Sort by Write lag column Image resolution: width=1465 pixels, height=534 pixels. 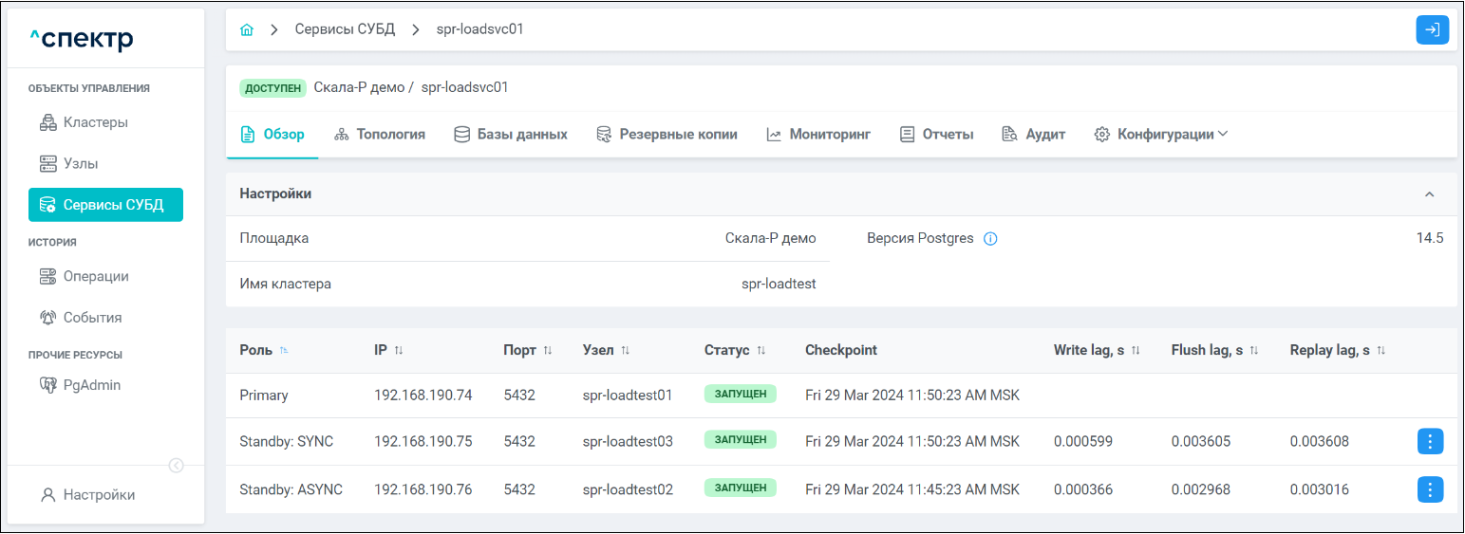point(1136,351)
